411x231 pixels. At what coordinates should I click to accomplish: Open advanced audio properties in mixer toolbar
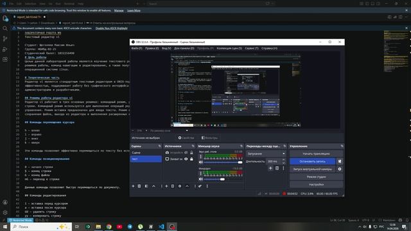(200, 186)
